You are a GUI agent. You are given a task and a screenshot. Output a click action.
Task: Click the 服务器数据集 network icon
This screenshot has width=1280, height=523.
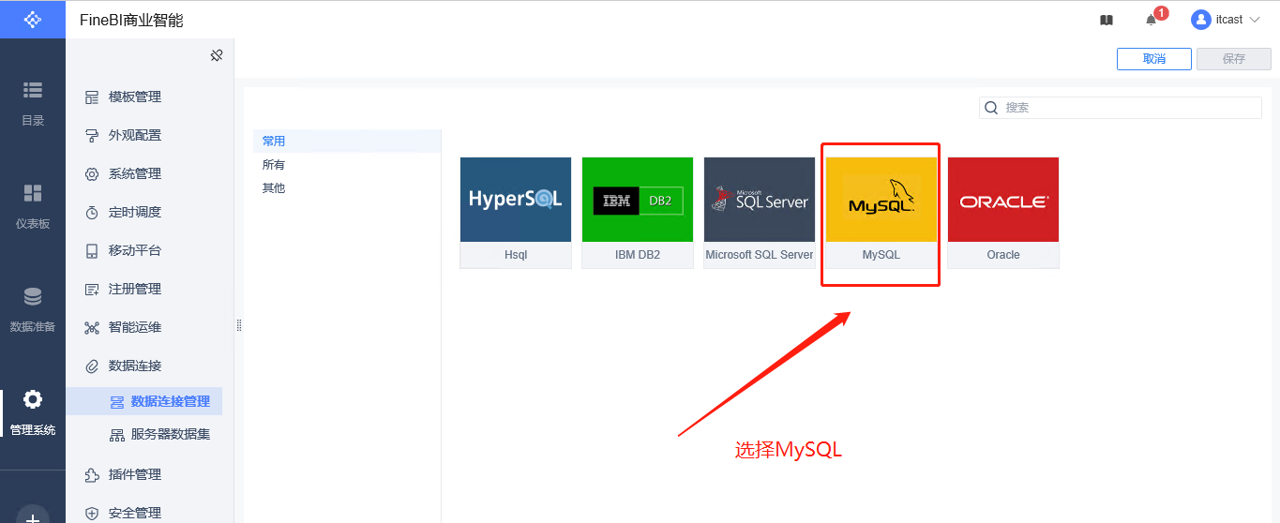pos(117,435)
